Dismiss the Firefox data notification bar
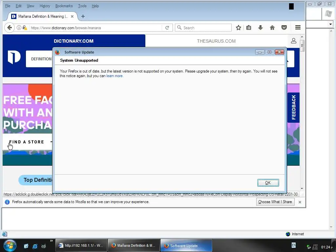Image resolution: width=336 pixels, height=252 pixels. [x=300, y=202]
